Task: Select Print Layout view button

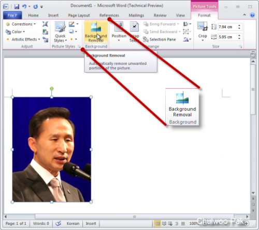Action: tap(157, 224)
